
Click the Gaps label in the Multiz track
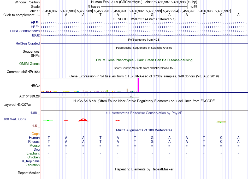point(36,134)
